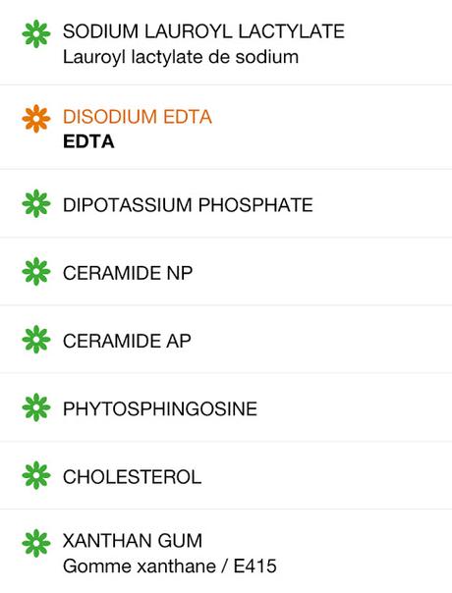Tap orange flower icon beside Disodium EDTA
Screen dimensions: 452x593
point(36,119)
